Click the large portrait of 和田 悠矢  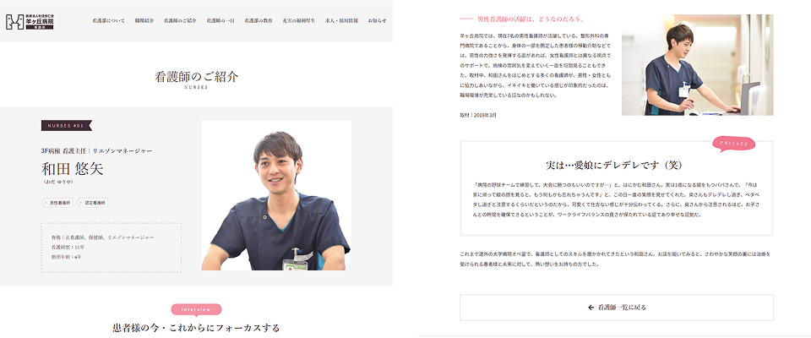[276, 194]
